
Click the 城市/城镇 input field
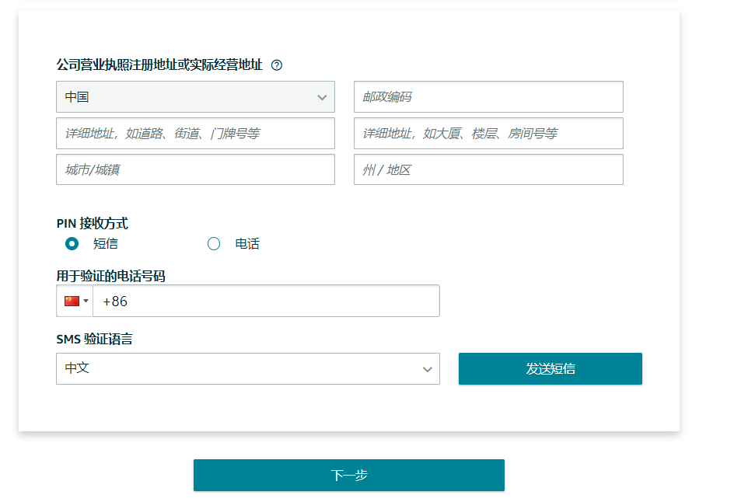click(195, 169)
